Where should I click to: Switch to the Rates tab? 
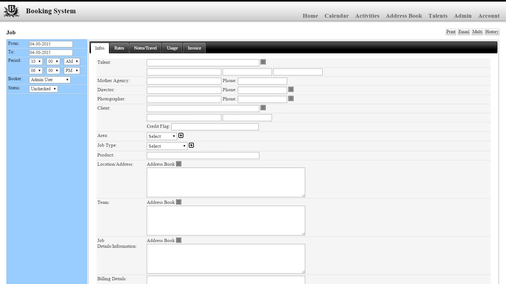(119, 48)
